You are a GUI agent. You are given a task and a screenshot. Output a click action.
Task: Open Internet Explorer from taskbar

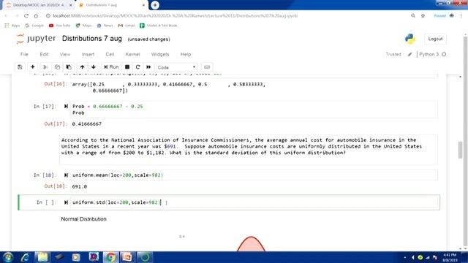(x=25, y=257)
